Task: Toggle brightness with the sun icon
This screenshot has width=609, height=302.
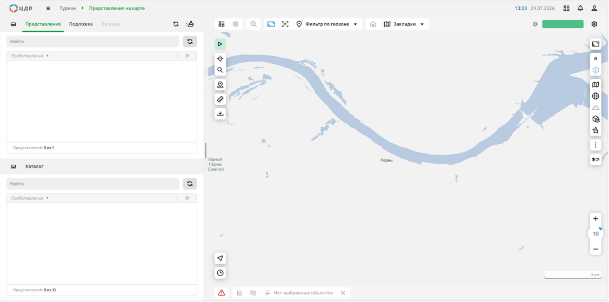Action: [x=535, y=24]
